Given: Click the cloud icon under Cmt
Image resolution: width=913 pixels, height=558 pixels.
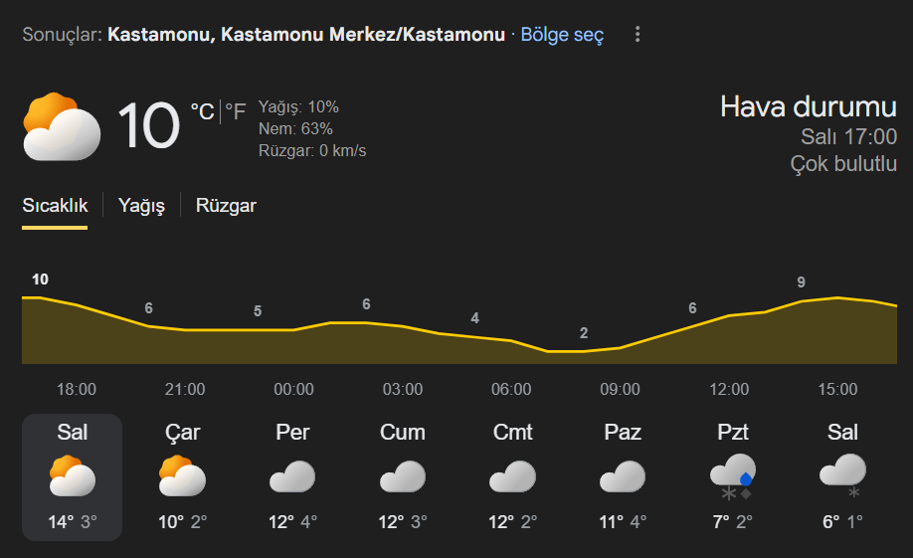Looking at the screenshot, I should point(512,476).
